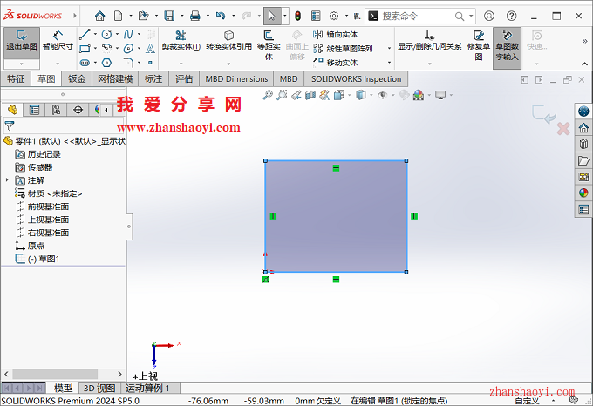Open the Appearances color-ball icon in task pane
The image size is (593, 406).
[x=583, y=193]
